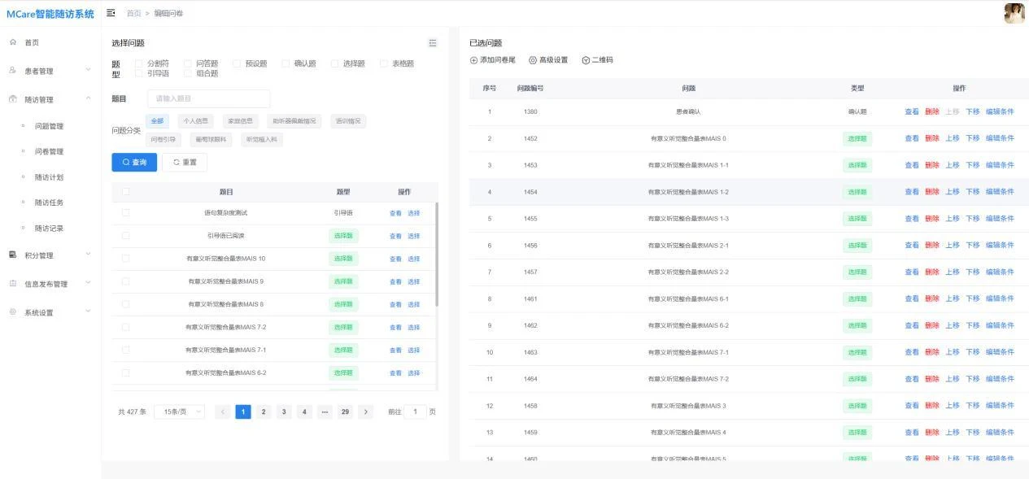This screenshot has height=479, width=1029.
Task: Click the plus icon of 添加问卷尾
Action: tap(474, 60)
